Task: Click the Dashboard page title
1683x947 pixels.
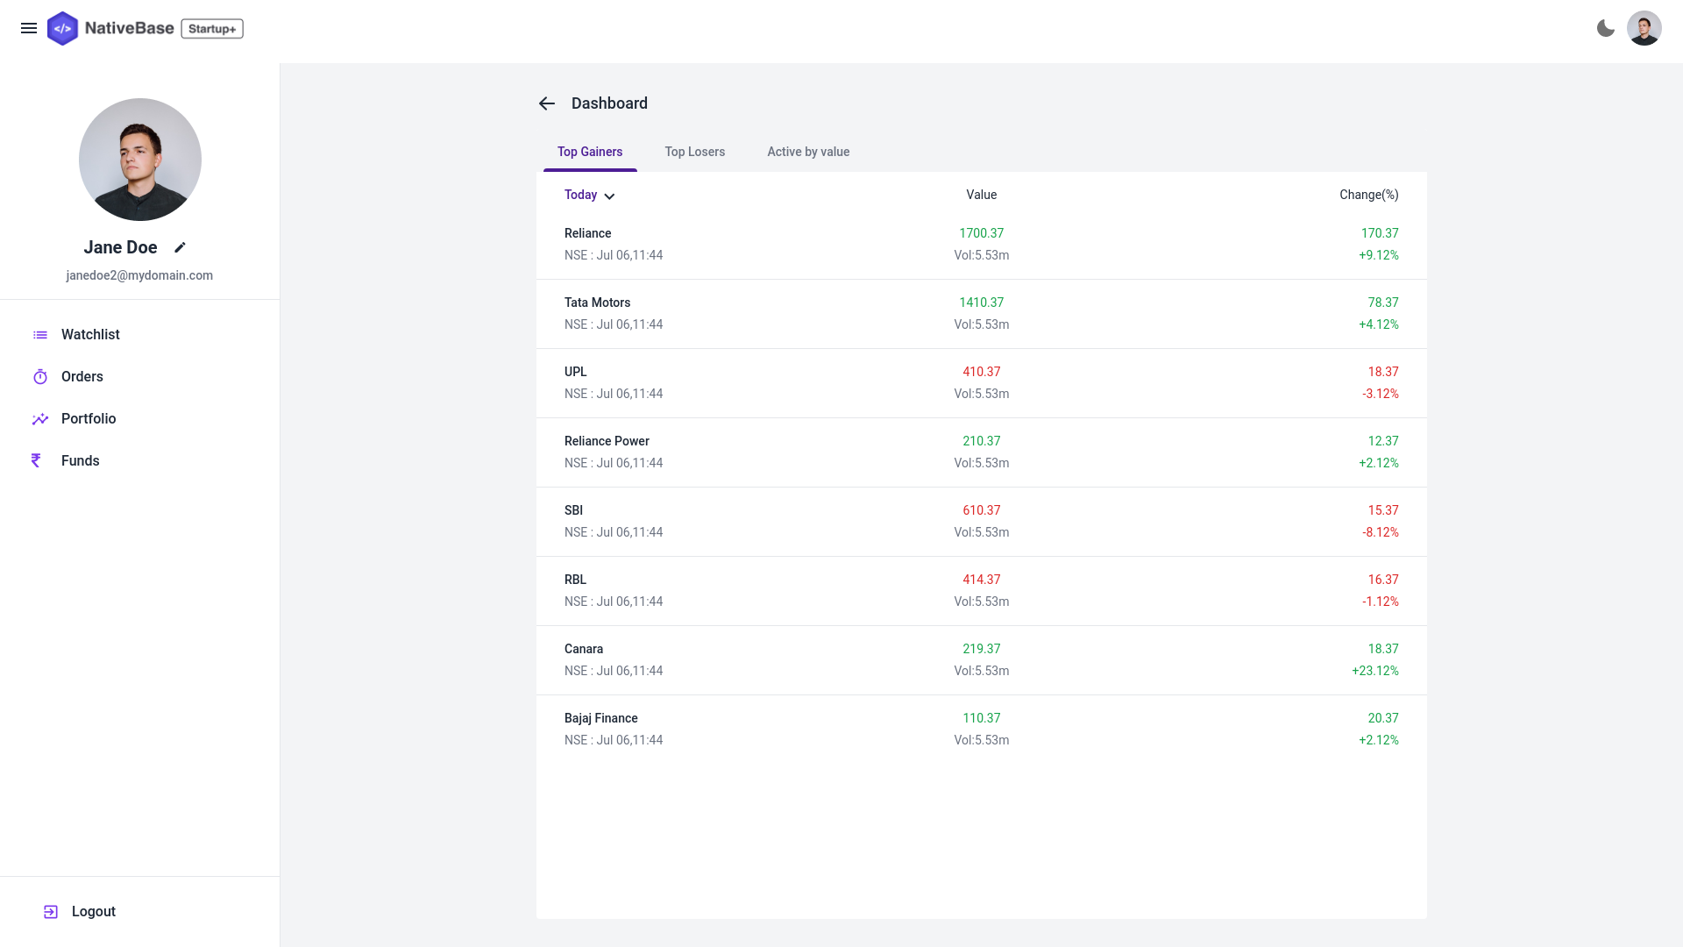Action: [609, 103]
